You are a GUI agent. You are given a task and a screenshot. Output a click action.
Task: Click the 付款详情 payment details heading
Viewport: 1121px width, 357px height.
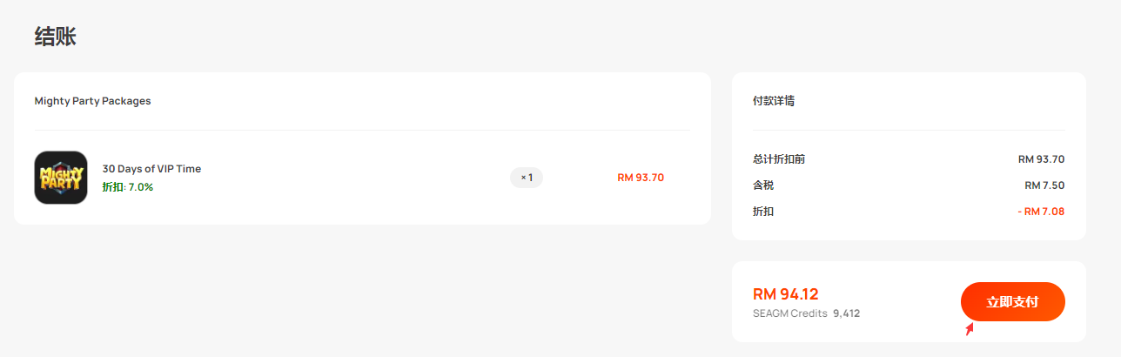coord(774,101)
